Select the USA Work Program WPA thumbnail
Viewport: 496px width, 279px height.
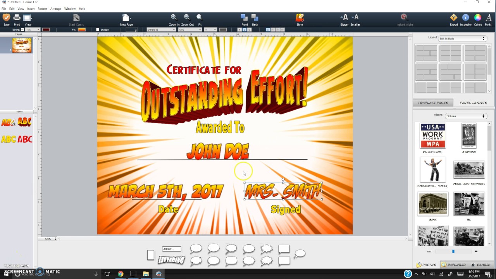(433, 136)
